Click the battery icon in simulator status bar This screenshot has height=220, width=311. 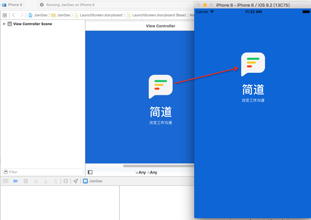point(306,12)
